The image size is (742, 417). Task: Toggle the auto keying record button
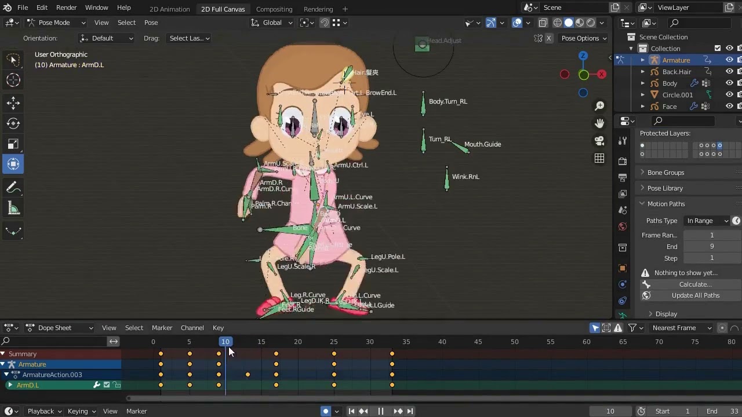point(326,411)
